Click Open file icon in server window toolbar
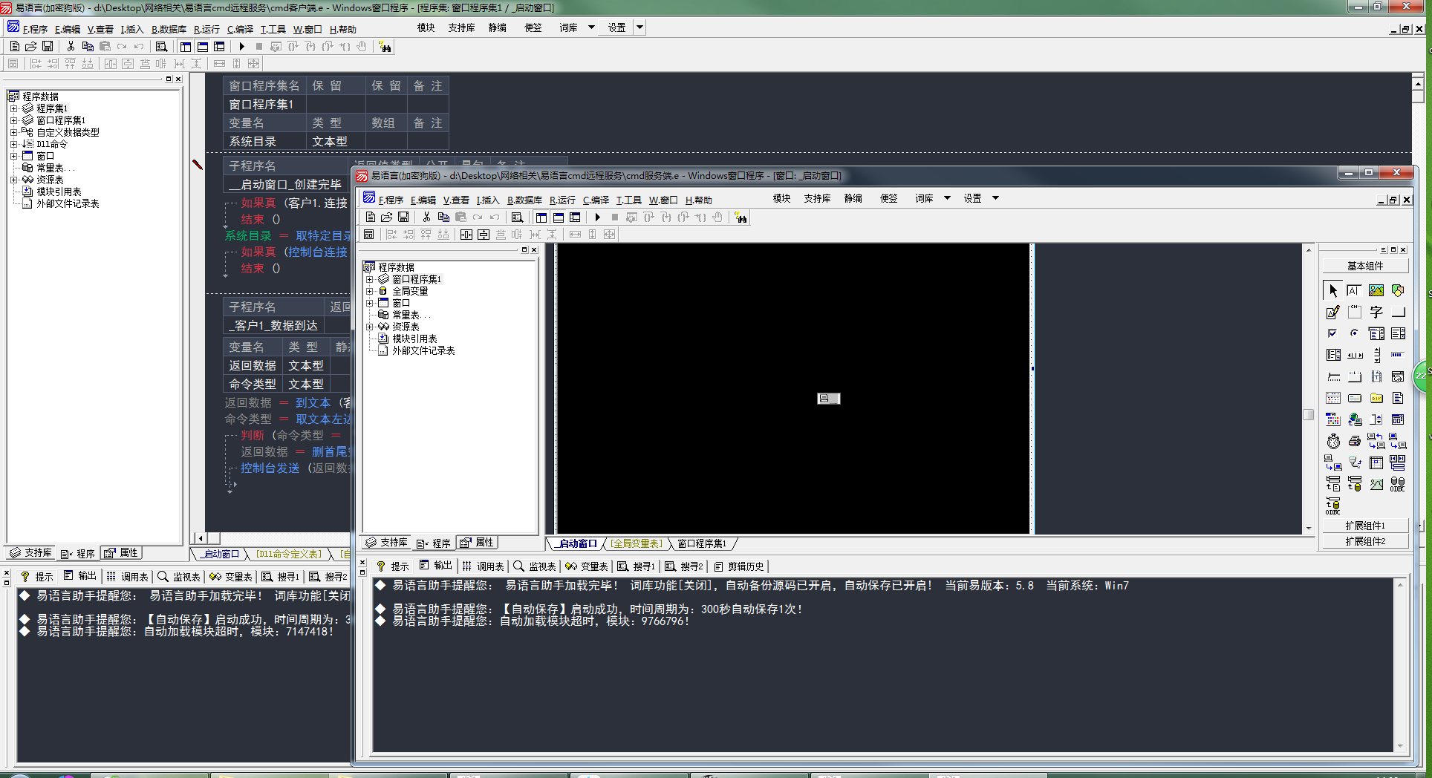Viewport: 1432px width, 778px height. (386, 218)
